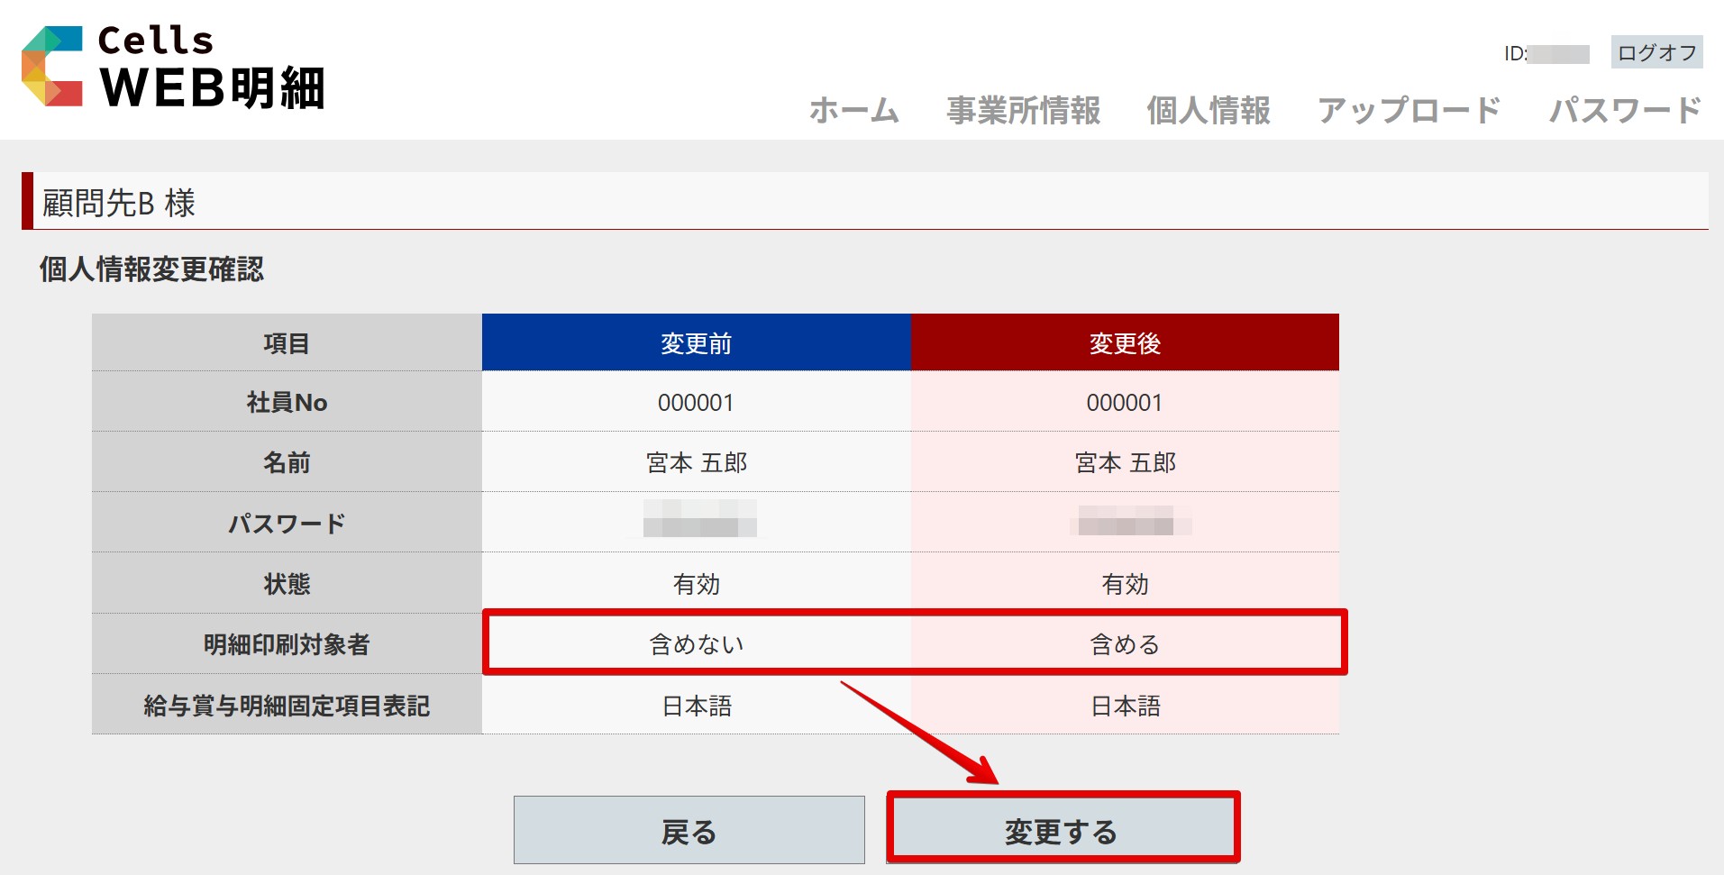
Task: Select the 含める value under 変更後
Action: pos(1124,644)
